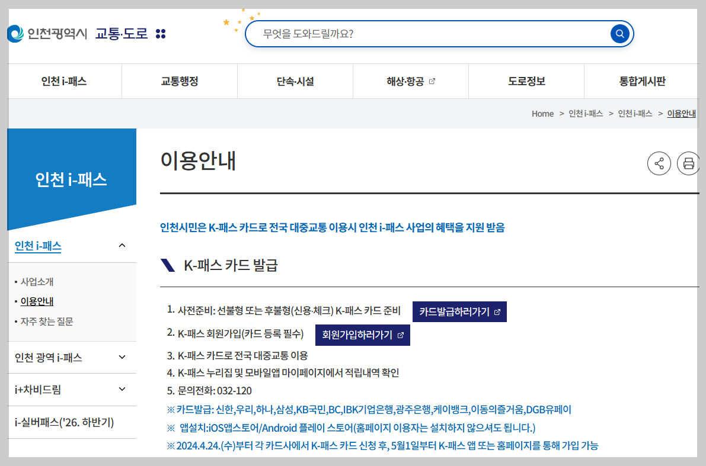The image size is (706, 466).
Task: Click the 인천광역시 logo icon
Action: 15,34
